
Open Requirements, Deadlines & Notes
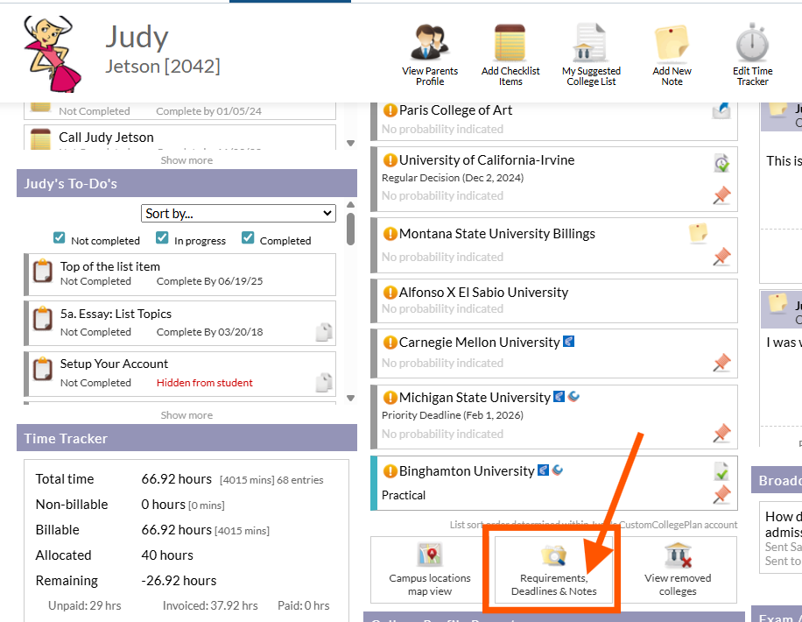(554, 569)
